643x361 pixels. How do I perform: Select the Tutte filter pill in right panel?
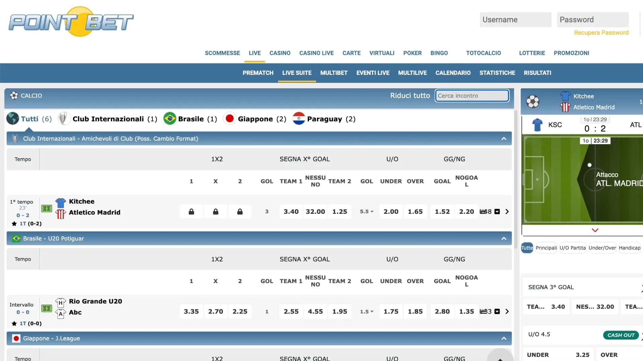(x=527, y=248)
